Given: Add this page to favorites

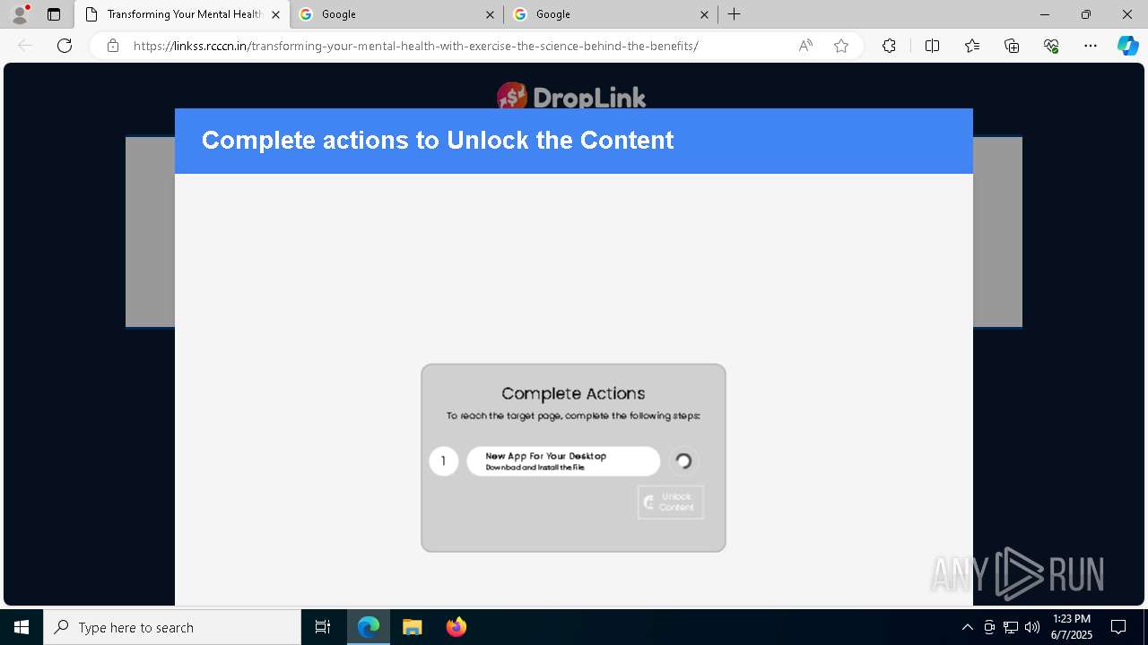Looking at the screenshot, I should [x=841, y=46].
